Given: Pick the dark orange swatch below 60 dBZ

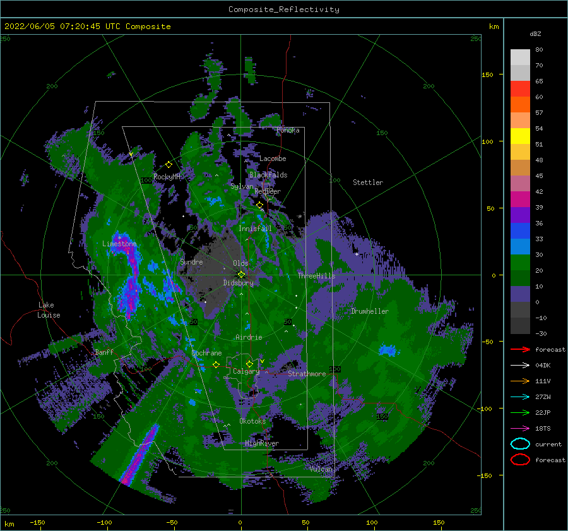Looking at the screenshot, I should 520,104.
